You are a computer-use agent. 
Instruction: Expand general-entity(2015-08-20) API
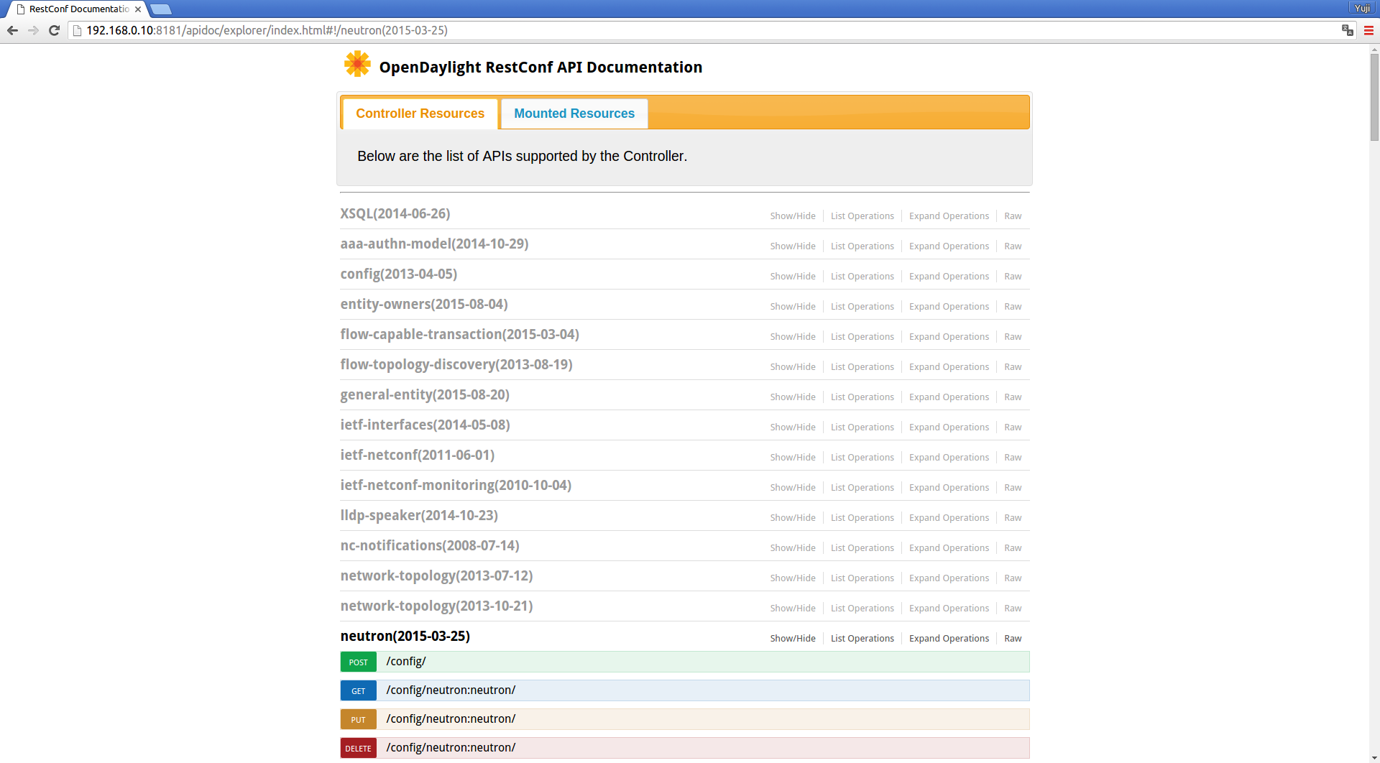(x=425, y=395)
